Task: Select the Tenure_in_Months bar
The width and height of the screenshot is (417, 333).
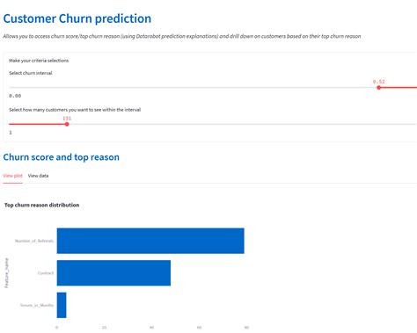Action: 62,305
